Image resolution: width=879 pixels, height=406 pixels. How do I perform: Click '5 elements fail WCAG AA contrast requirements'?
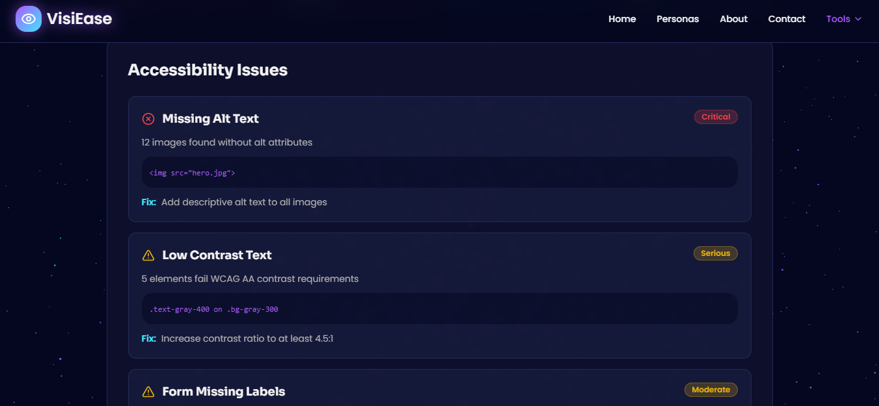pos(250,279)
